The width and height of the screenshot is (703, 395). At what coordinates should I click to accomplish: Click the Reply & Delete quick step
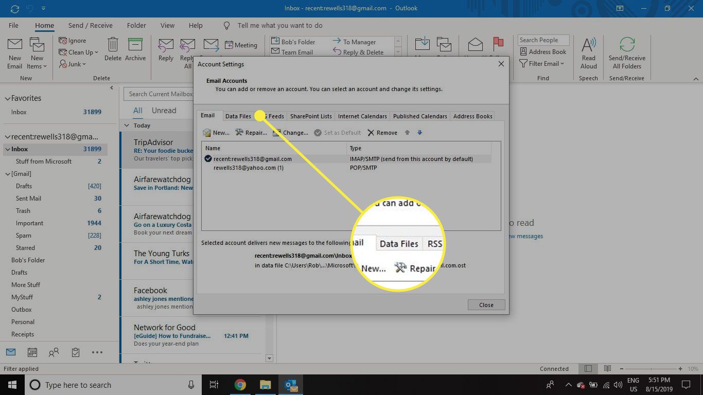click(358, 52)
